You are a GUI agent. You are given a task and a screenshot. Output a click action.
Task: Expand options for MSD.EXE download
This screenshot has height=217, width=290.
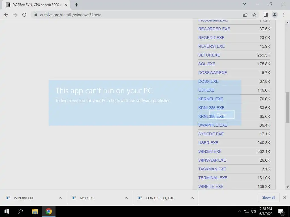126,198
